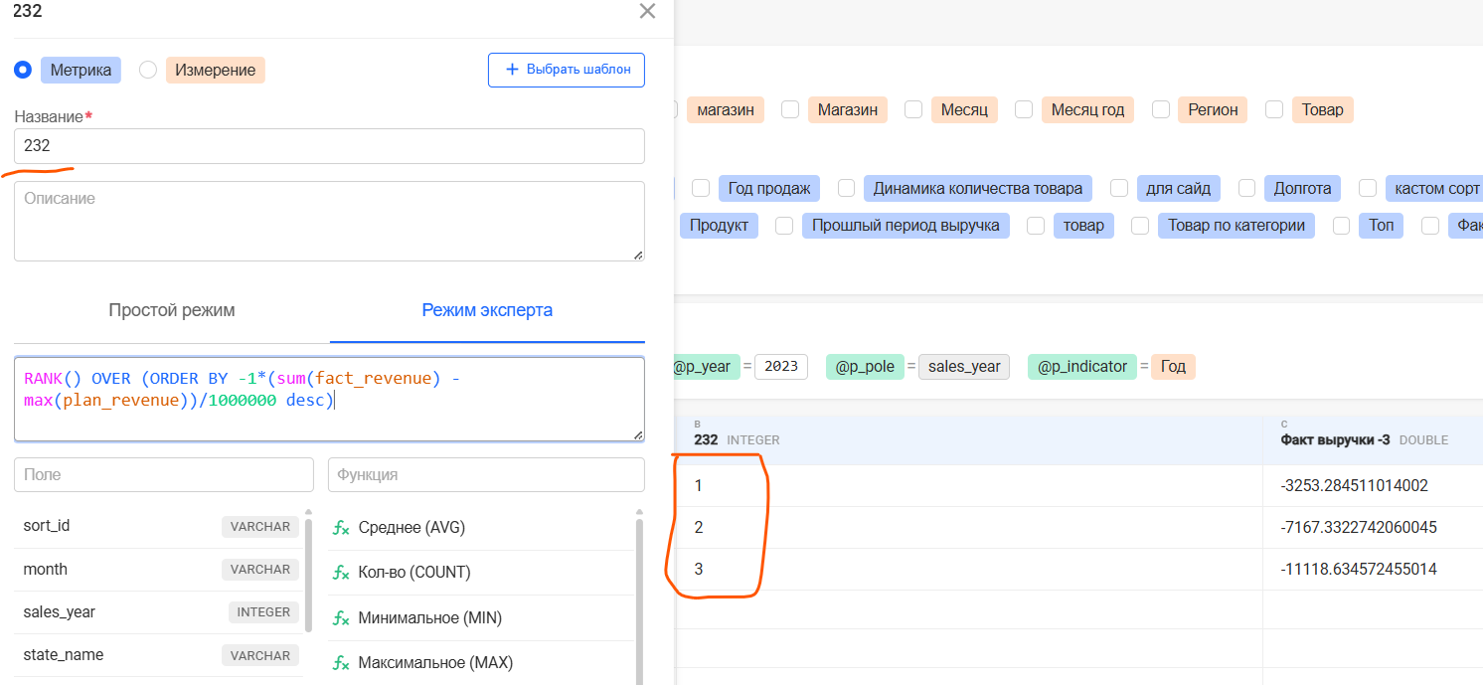The image size is (1483, 685).
Task: Click the Функция search box
Action: [x=486, y=474]
